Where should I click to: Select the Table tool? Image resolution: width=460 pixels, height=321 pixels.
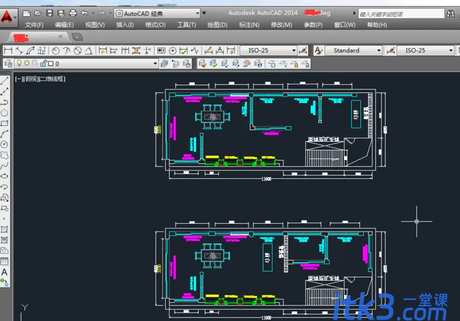[x=4, y=261]
